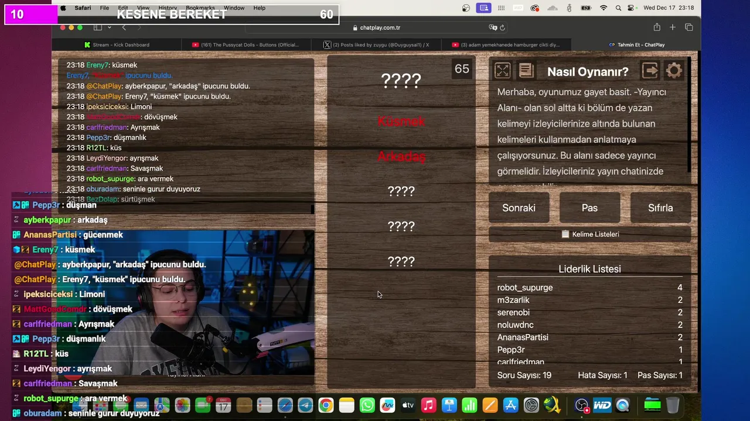Open Numbers from the Dock
750x421 pixels.
click(x=469, y=405)
